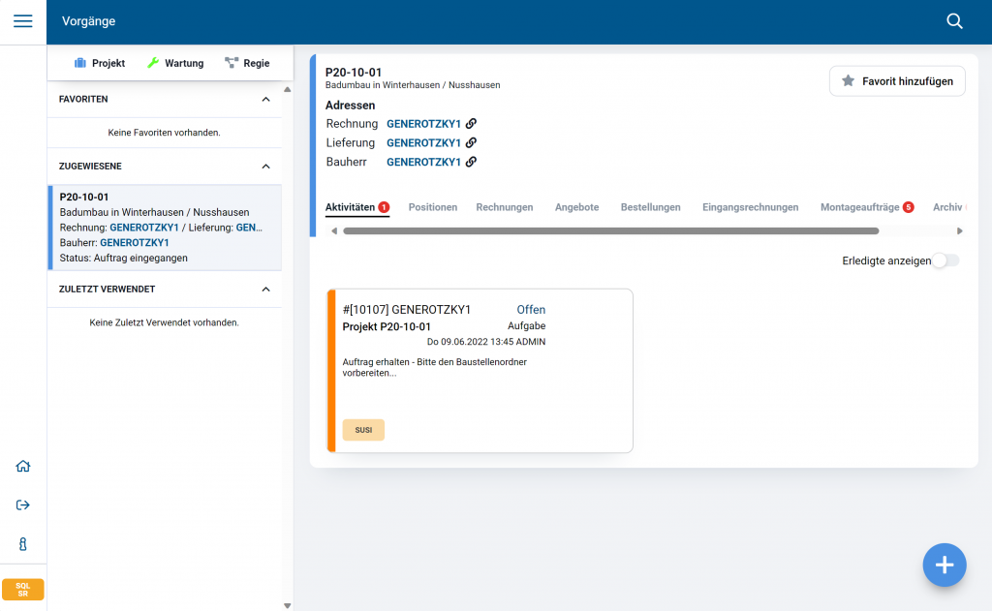Collapse the Zugewiesene section
The width and height of the screenshot is (992, 611).
[266, 166]
